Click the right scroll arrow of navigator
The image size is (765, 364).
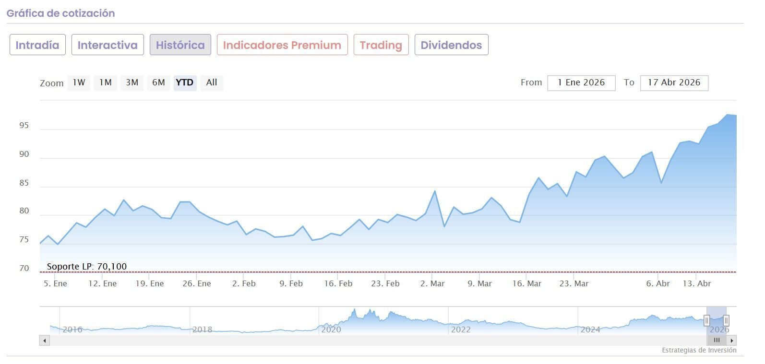tap(732, 341)
